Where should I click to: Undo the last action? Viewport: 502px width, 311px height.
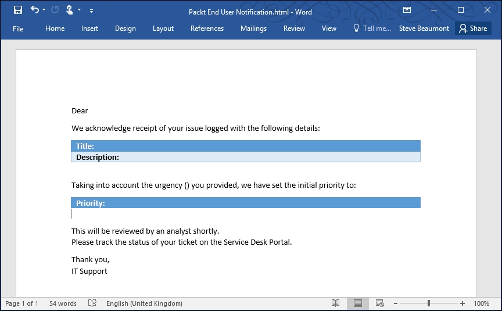tap(35, 10)
